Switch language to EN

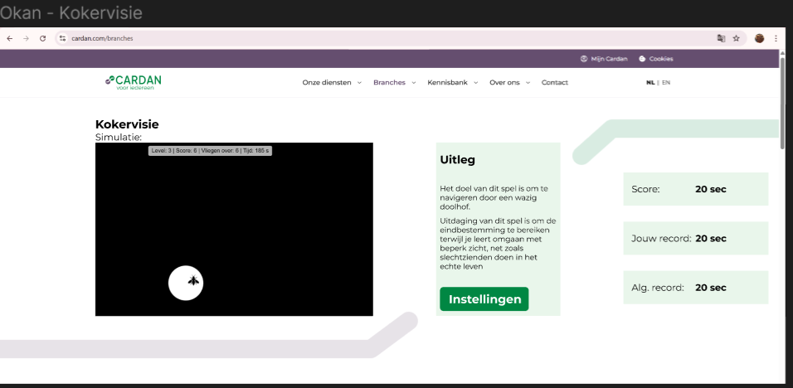click(665, 82)
